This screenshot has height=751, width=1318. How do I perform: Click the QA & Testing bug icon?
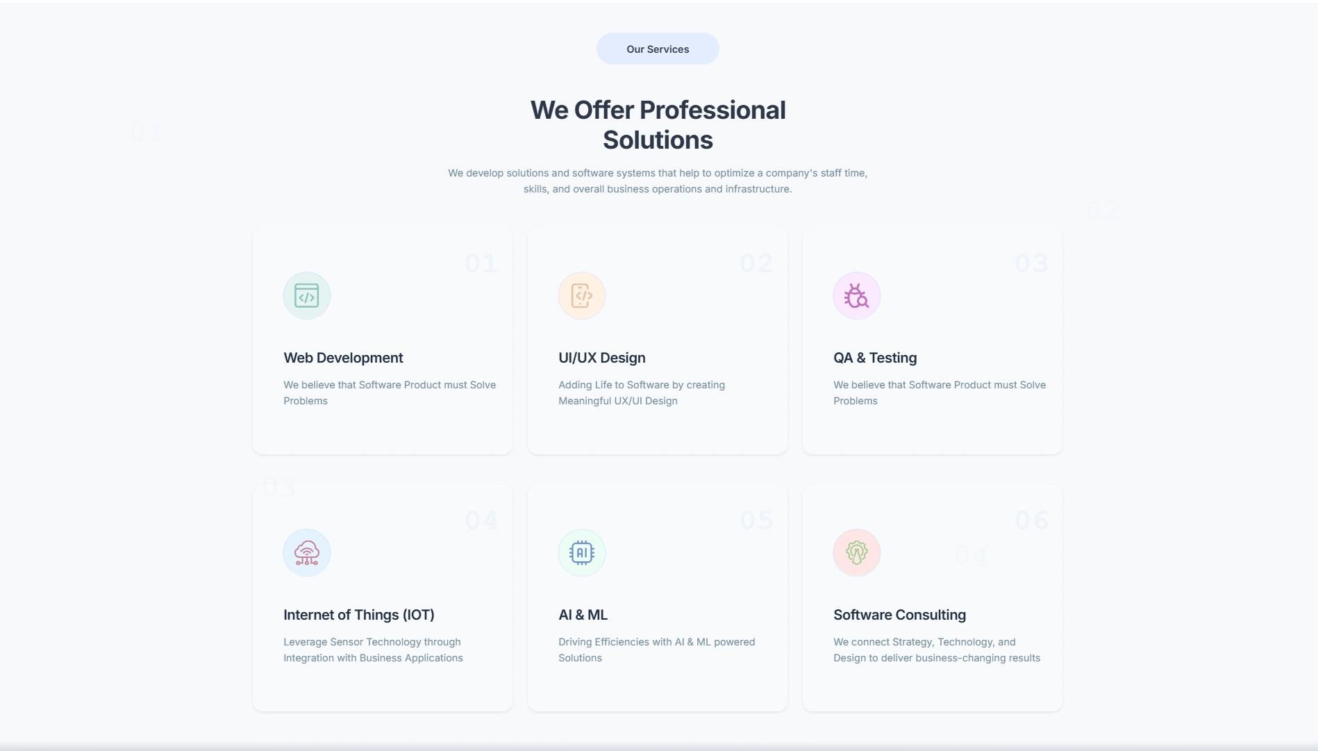tap(856, 296)
